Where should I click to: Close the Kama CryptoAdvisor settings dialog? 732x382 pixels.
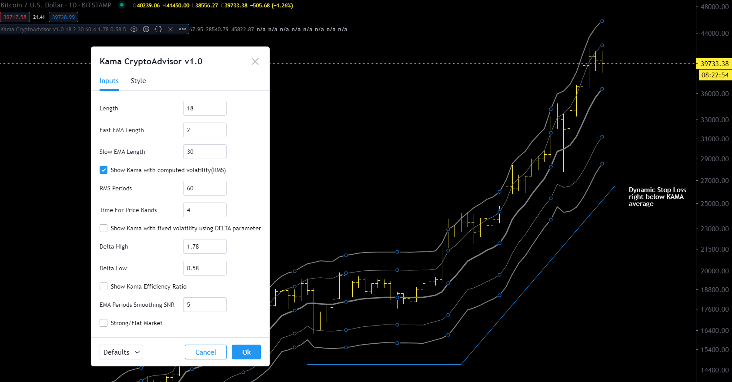255,62
